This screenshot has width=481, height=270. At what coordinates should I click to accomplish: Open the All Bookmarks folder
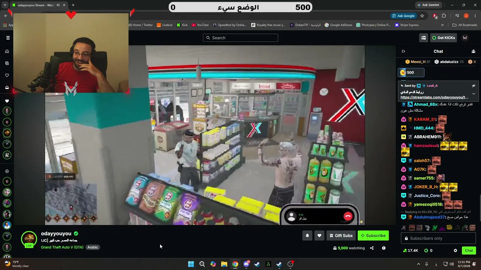465,25
